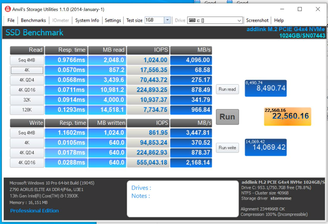Click the Anvil app icon in title bar

[7, 9]
